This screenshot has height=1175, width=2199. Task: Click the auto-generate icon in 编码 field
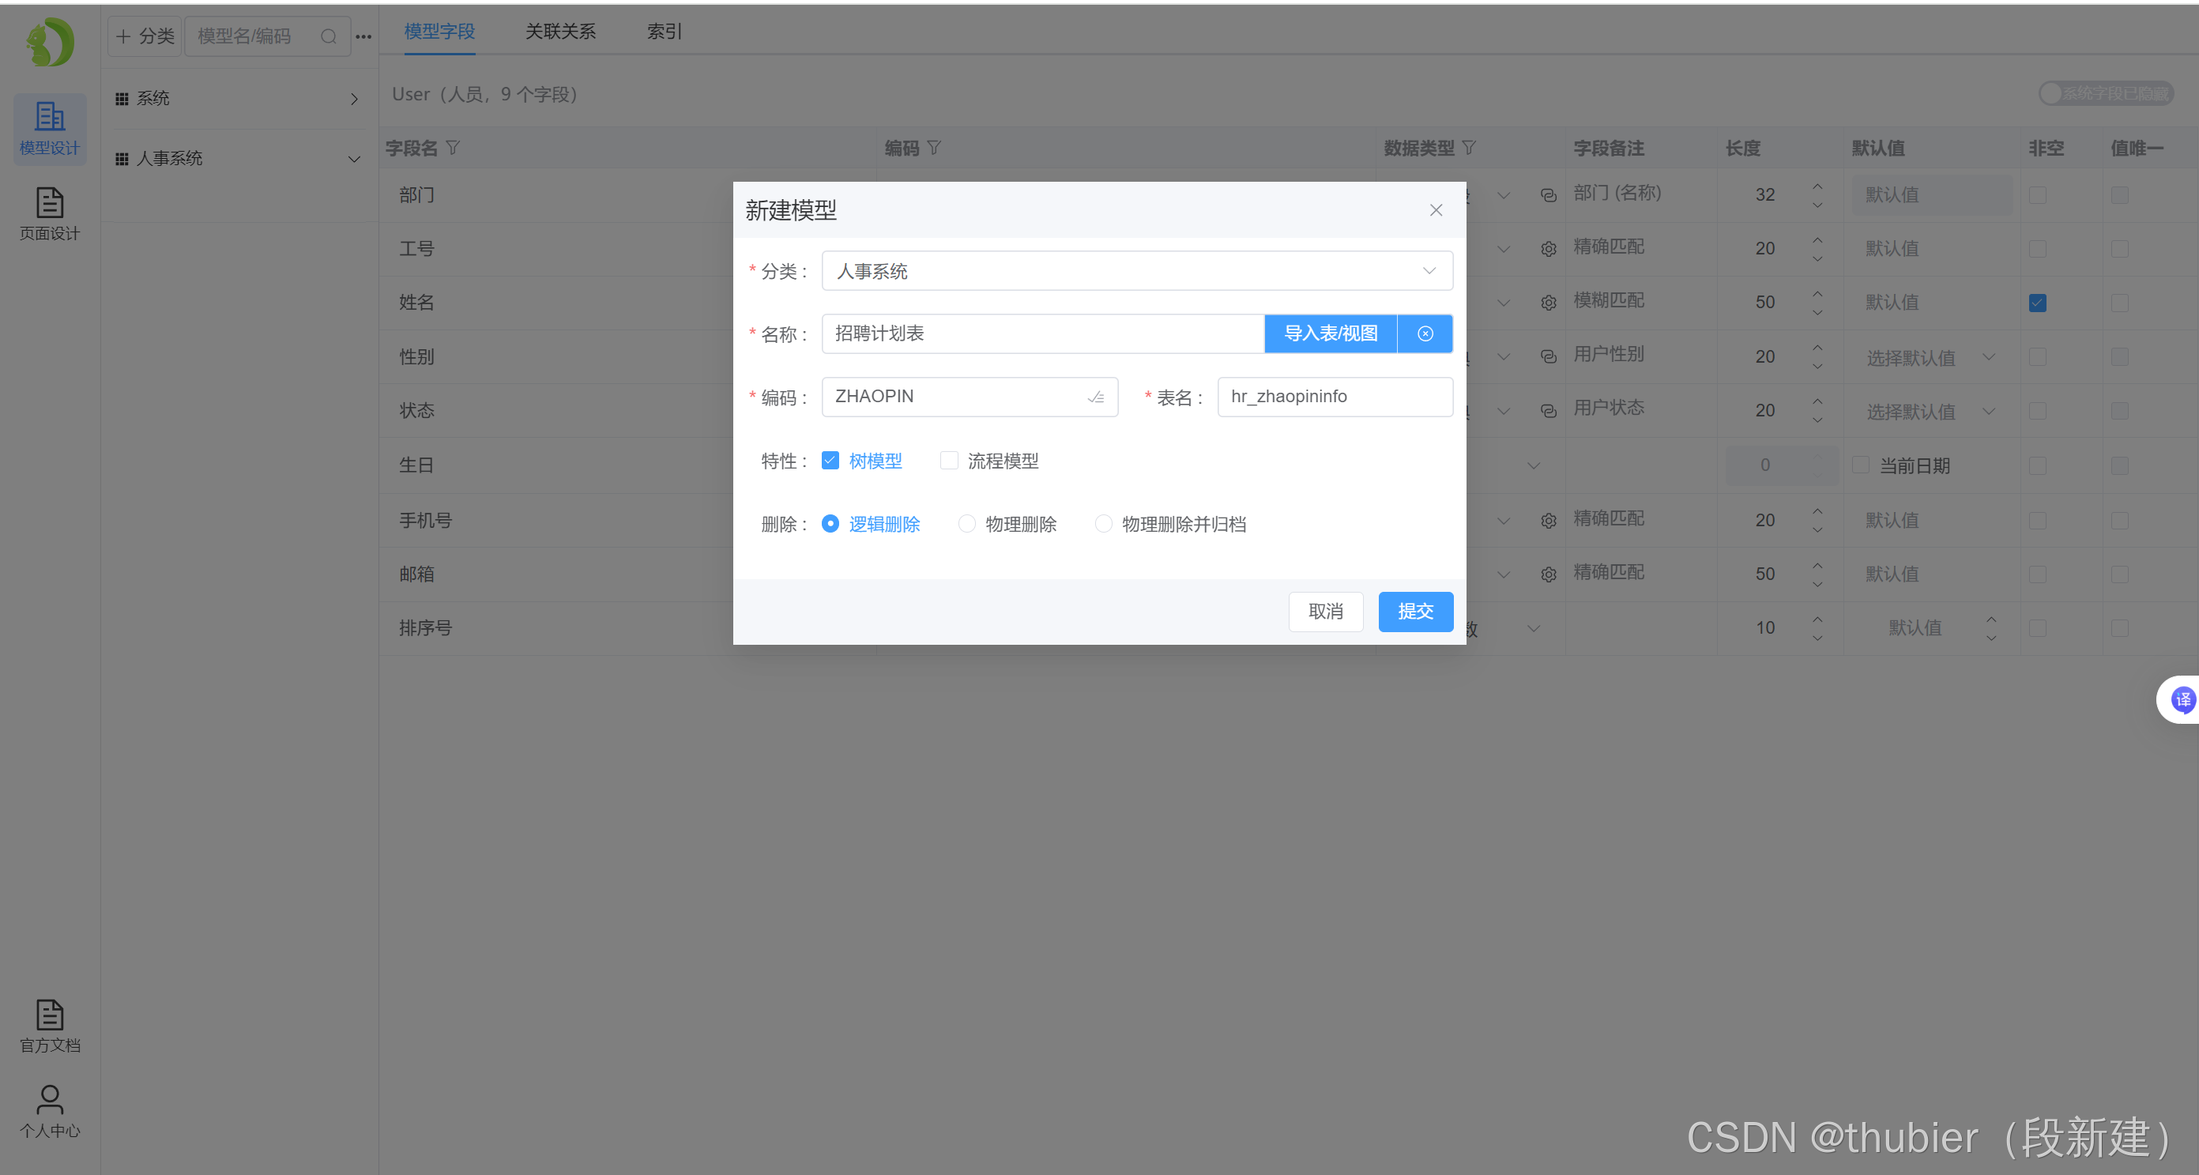click(x=1095, y=397)
